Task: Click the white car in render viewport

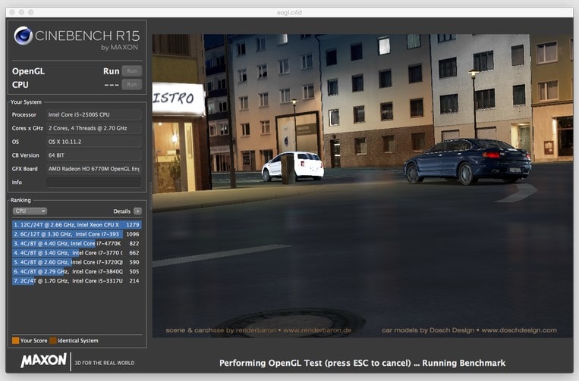Action: (x=293, y=166)
